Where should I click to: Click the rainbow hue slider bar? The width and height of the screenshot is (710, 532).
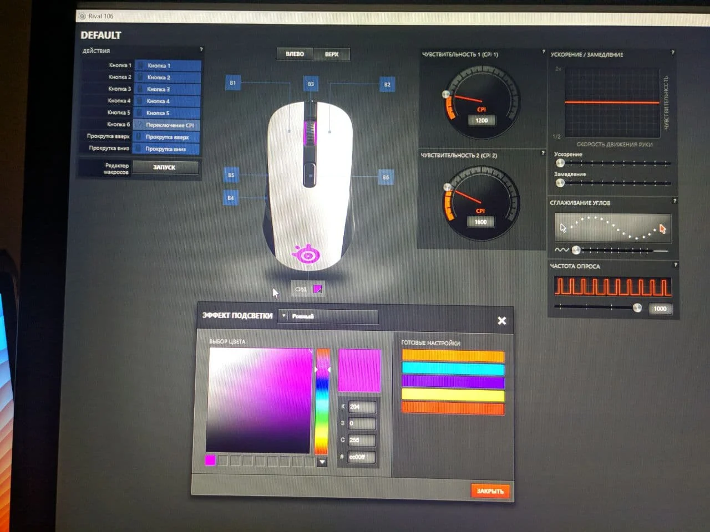(322, 402)
